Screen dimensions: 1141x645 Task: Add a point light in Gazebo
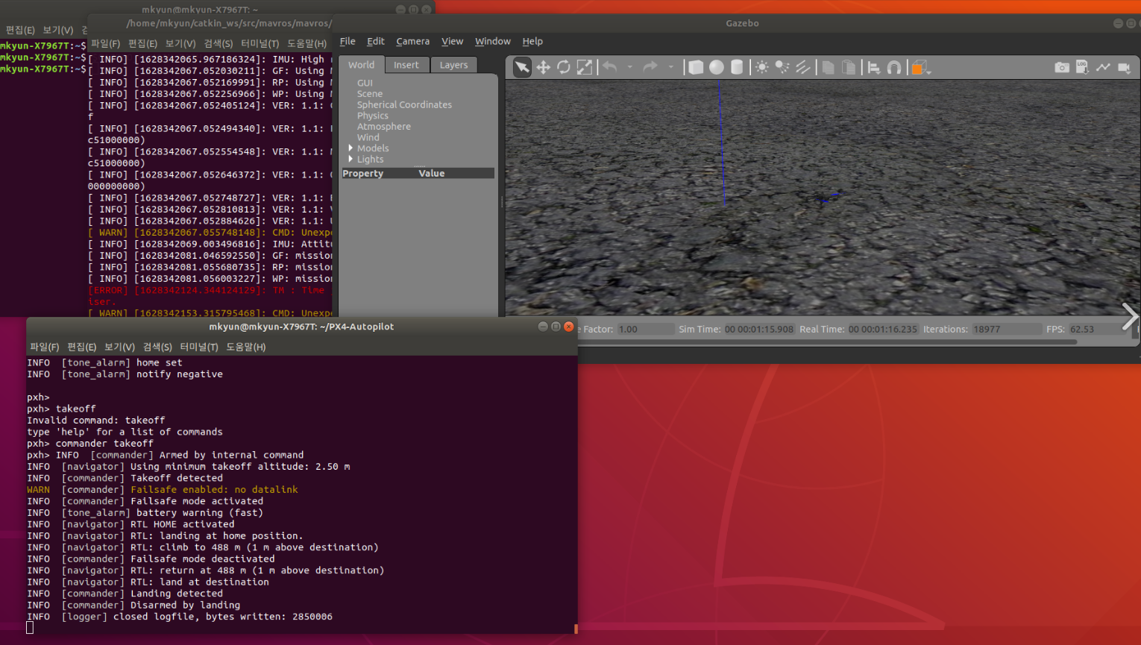(x=761, y=67)
